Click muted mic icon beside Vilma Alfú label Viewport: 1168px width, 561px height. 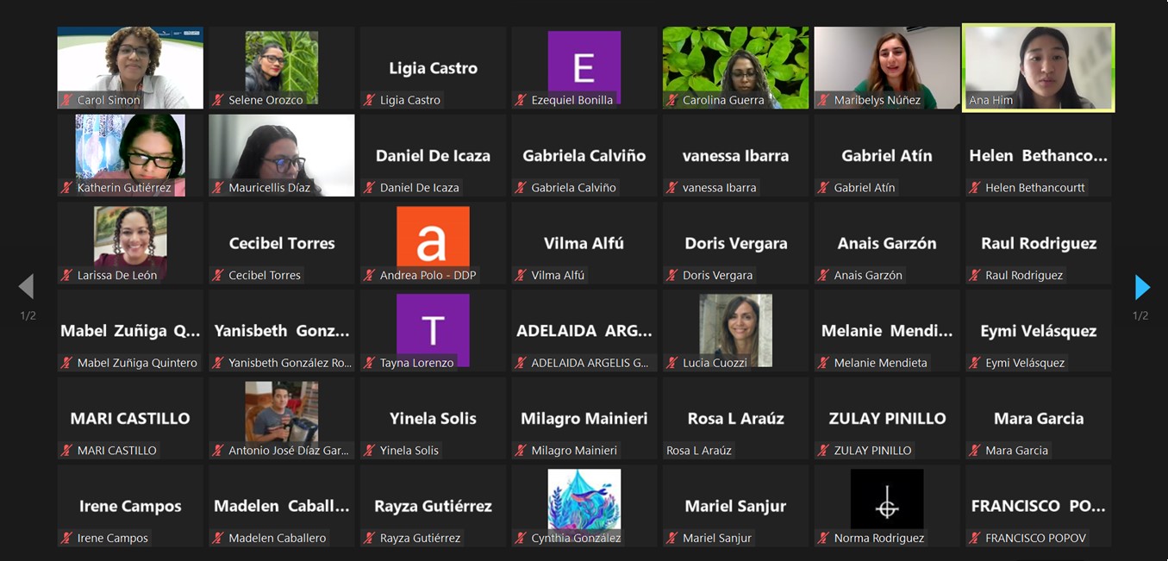(x=521, y=275)
